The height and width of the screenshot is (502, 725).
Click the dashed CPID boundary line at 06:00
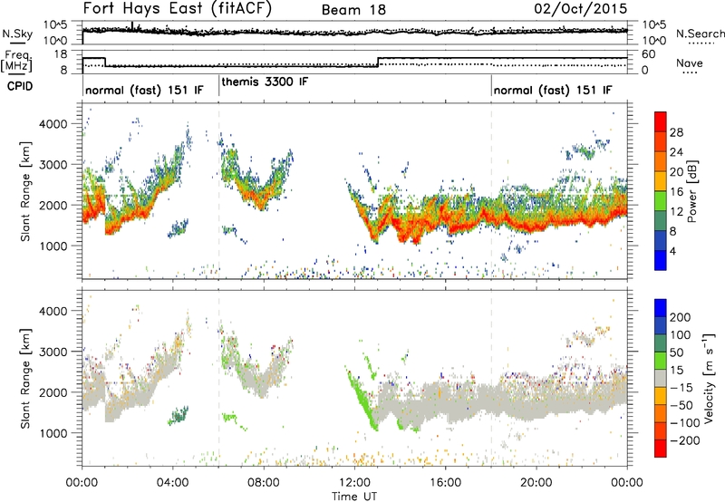click(x=219, y=191)
